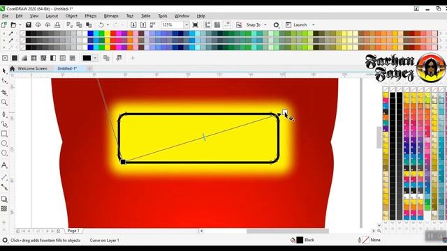Select the Ellipse tool
Screen dimensions: 447x251
(x=4, y=144)
